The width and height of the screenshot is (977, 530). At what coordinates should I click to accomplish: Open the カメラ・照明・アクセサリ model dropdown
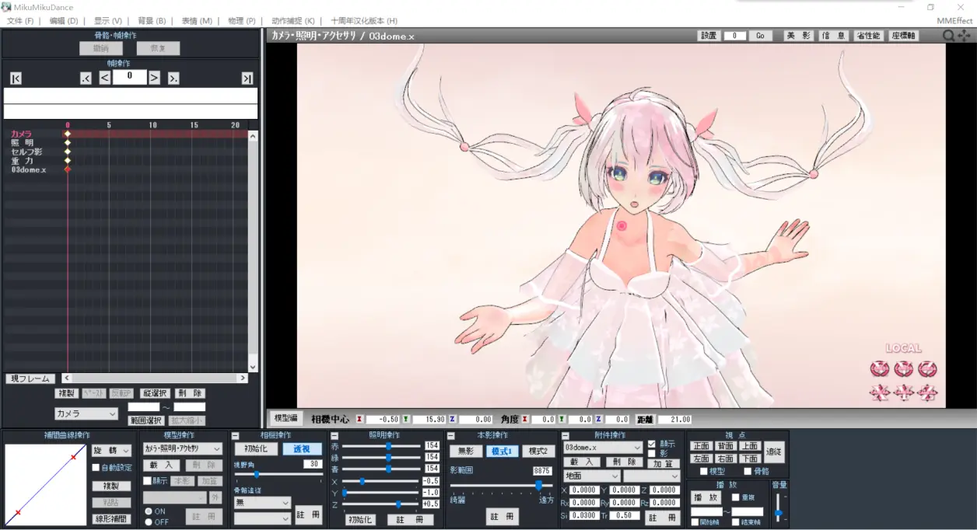tap(183, 448)
